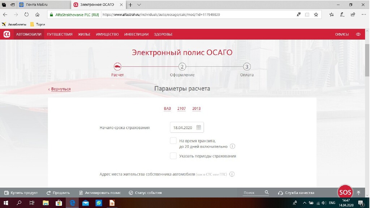Click the browser address bar URL
The height and width of the screenshot is (208, 370).
click(161, 14)
